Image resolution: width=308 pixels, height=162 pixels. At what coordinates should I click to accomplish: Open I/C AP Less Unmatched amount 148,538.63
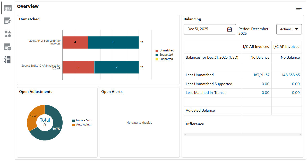click(x=291, y=75)
